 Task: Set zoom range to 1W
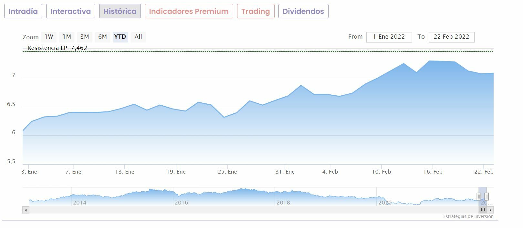coord(49,37)
